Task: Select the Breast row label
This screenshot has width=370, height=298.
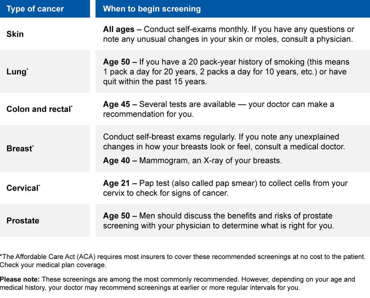Action: pyautogui.click(x=19, y=149)
